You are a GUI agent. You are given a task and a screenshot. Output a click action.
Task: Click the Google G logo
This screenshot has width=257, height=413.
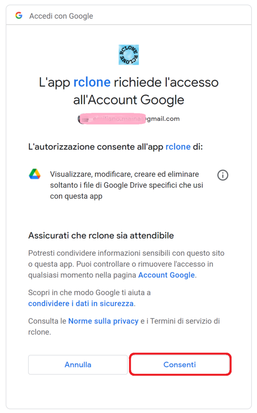coord(19,16)
